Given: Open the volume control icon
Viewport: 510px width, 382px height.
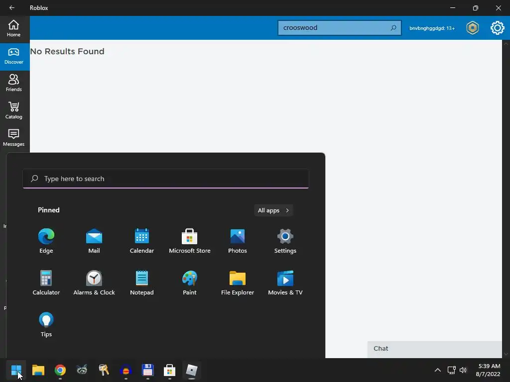Looking at the screenshot, I should (463, 370).
